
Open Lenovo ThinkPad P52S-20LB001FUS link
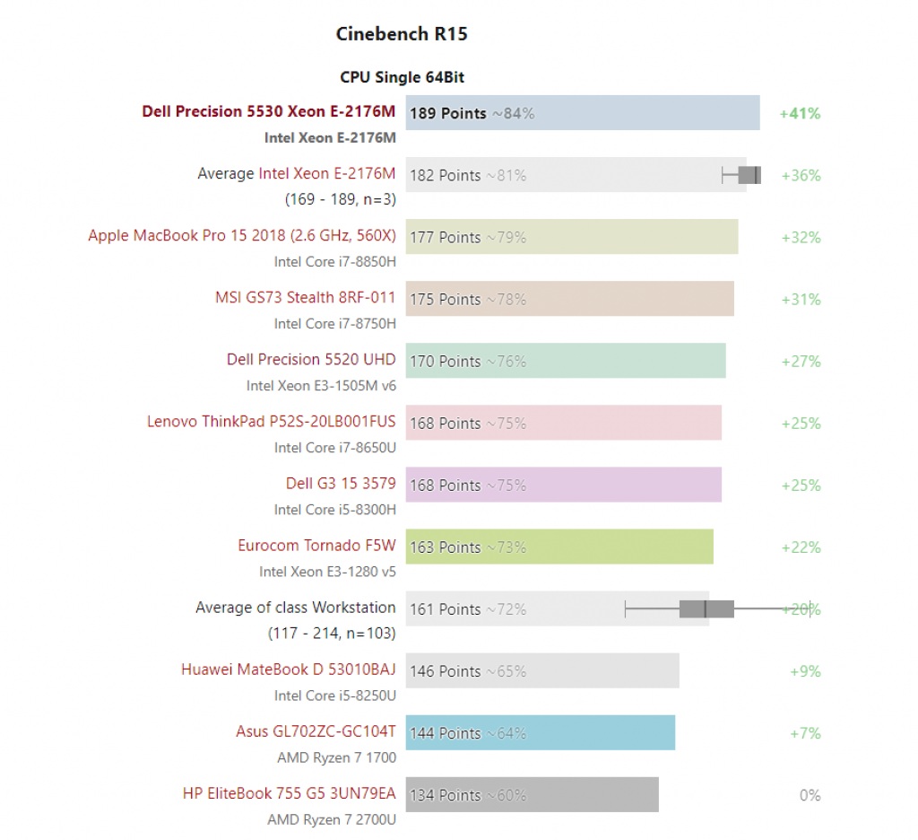[x=271, y=422]
